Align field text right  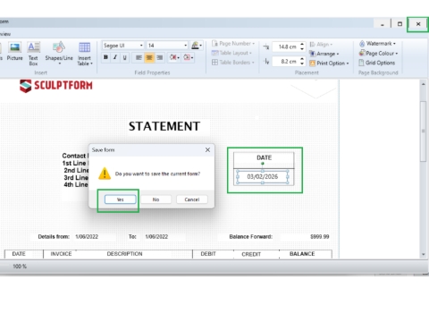click(x=160, y=57)
